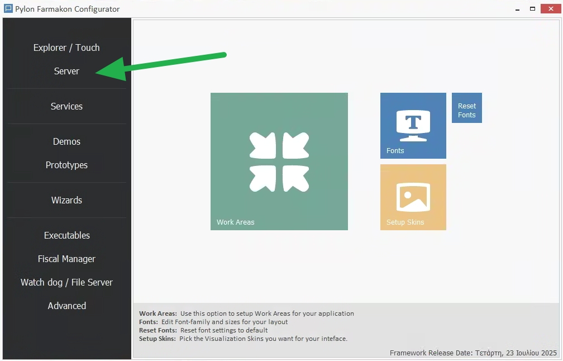Open Fiscal Manager section
The height and width of the screenshot is (361, 563).
[x=66, y=259]
